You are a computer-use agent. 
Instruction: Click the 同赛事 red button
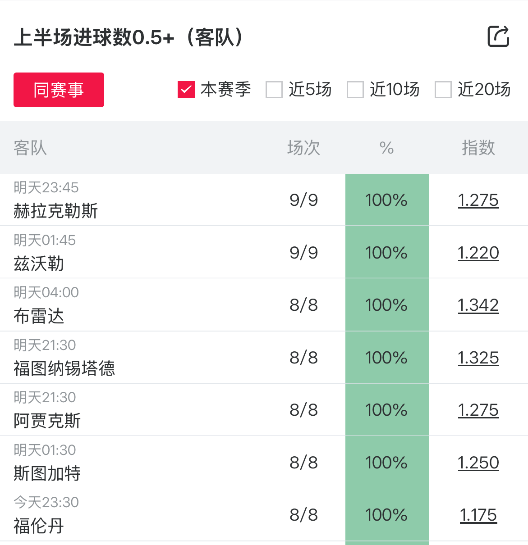pyautogui.click(x=59, y=90)
